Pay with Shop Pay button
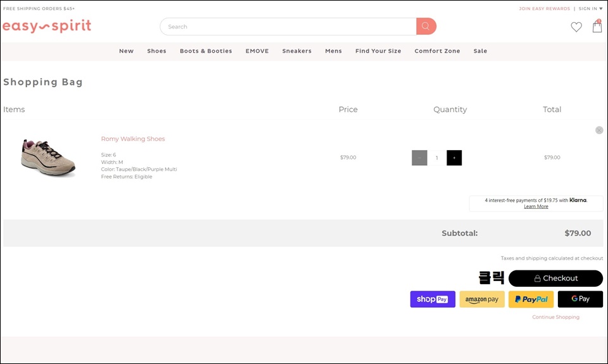 coord(433,299)
